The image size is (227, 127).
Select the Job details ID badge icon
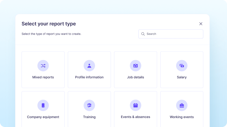point(135,66)
